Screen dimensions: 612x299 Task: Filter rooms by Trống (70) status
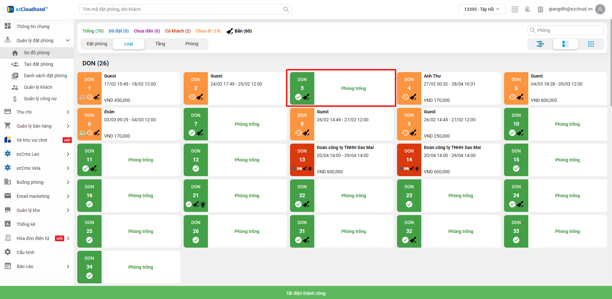click(x=93, y=31)
